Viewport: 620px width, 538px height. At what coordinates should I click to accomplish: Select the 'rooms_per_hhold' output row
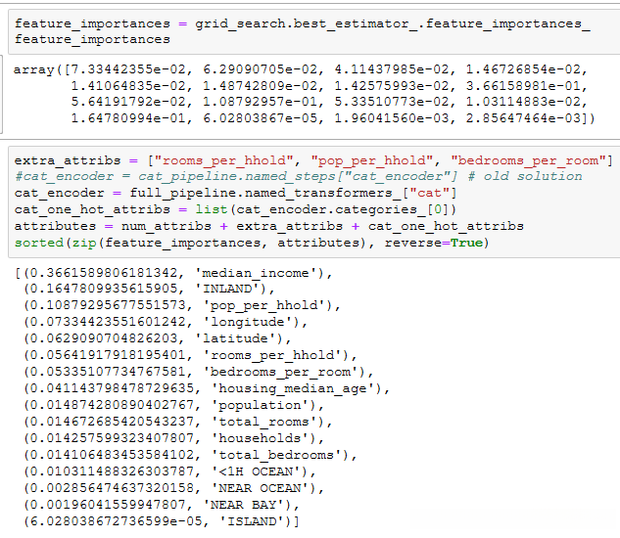190,355
